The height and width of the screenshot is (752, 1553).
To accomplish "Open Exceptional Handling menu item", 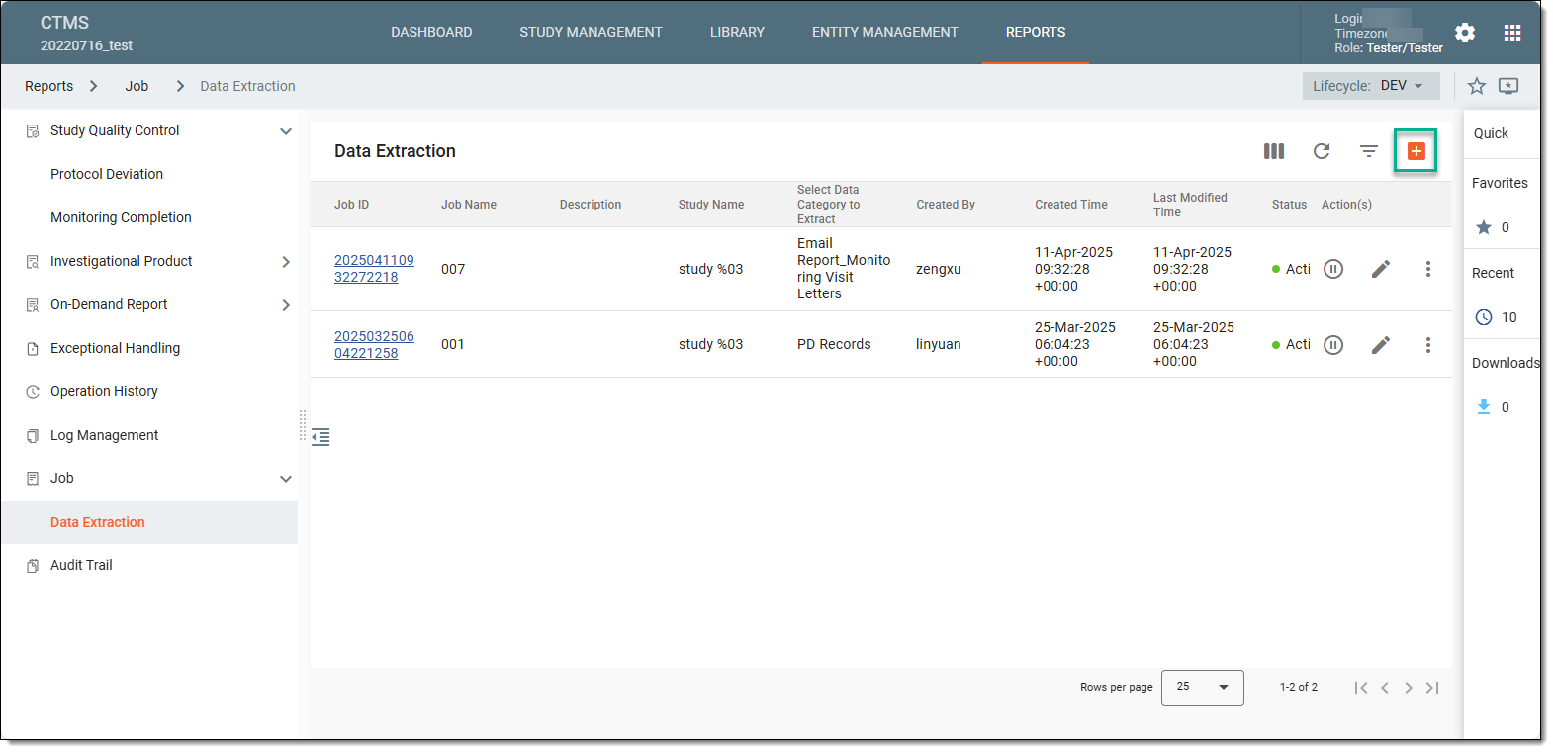I will point(115,348).
